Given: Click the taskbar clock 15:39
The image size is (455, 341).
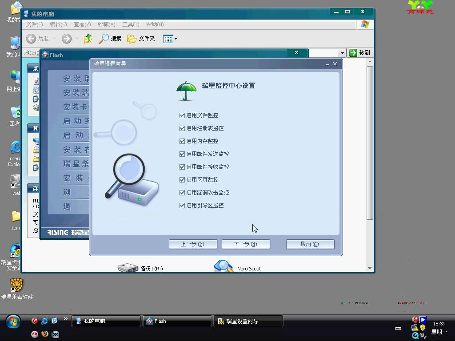Looking at the screenshot, I should pyautogui.click(x=439, y=324).
